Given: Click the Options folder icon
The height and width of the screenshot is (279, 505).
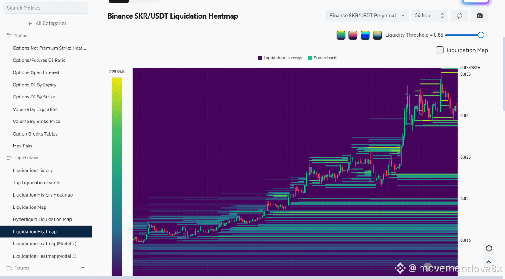Looking at the screenshot, I should 9,36.
